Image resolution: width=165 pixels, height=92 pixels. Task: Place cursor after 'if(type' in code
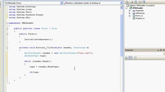(39, 72)
